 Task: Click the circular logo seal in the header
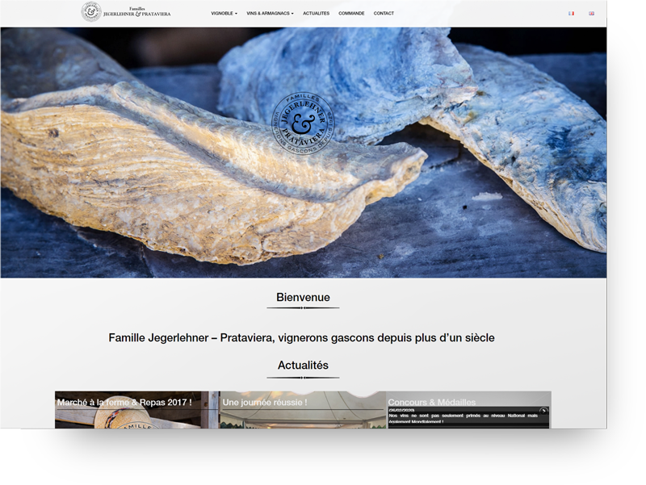[x=90, y=12]
